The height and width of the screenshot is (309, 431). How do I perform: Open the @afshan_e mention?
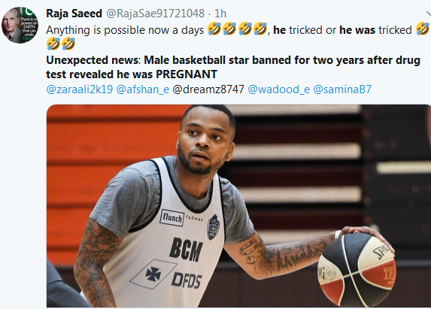coord(143,89)
